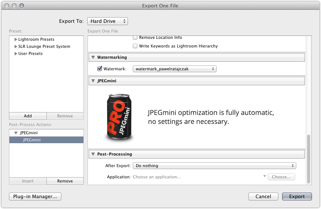
Task: Collapse the Post-Processing section
Action: click(x=93, y=154)
